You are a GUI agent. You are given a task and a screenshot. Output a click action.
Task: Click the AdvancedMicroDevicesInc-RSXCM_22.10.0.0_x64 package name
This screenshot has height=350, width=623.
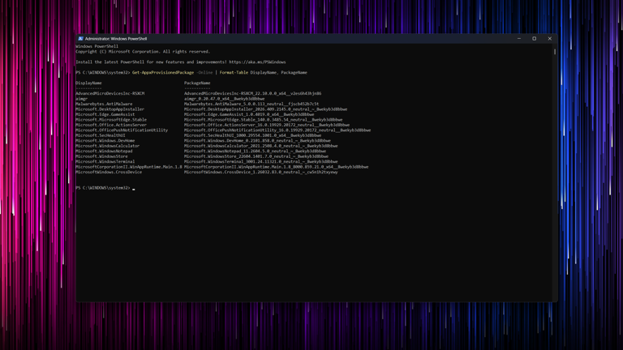253,94
